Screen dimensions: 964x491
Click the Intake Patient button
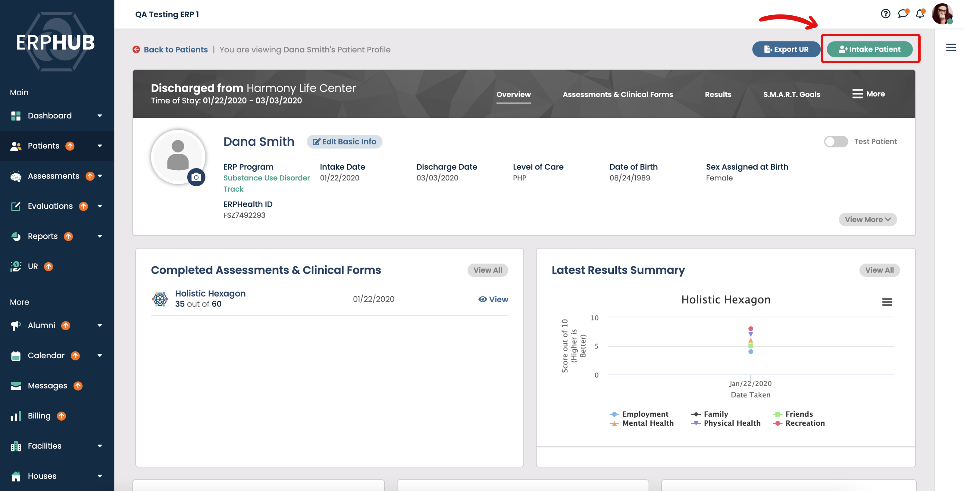coord(869,49)
